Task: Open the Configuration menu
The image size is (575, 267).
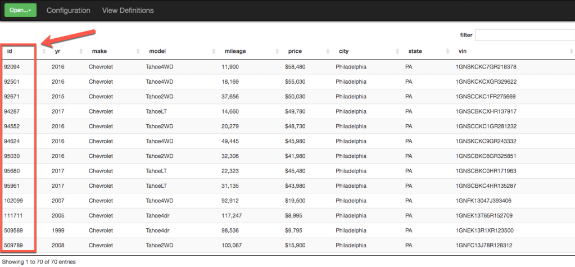Action: pos(68,10)
